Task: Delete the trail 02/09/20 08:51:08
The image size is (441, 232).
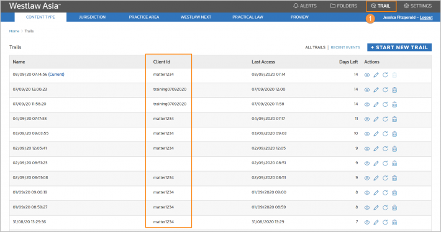Action: (394, 179)
